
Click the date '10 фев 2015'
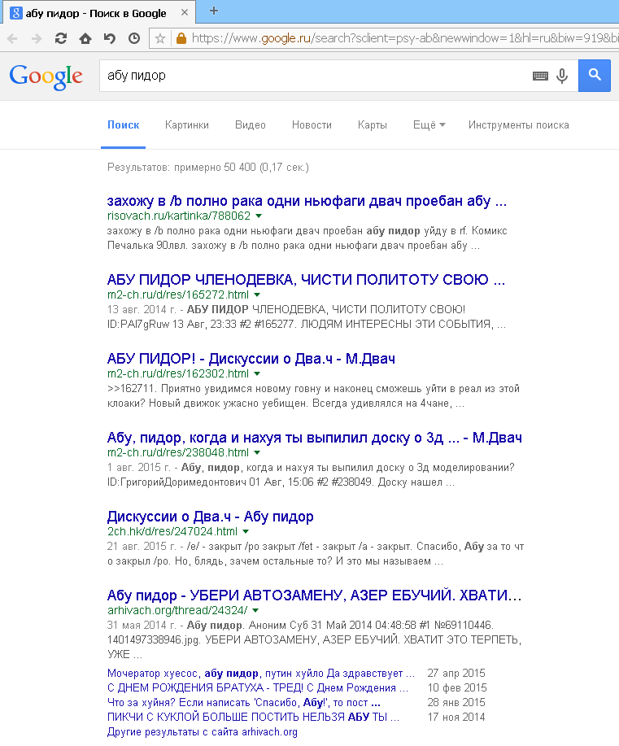pos(457,688)
